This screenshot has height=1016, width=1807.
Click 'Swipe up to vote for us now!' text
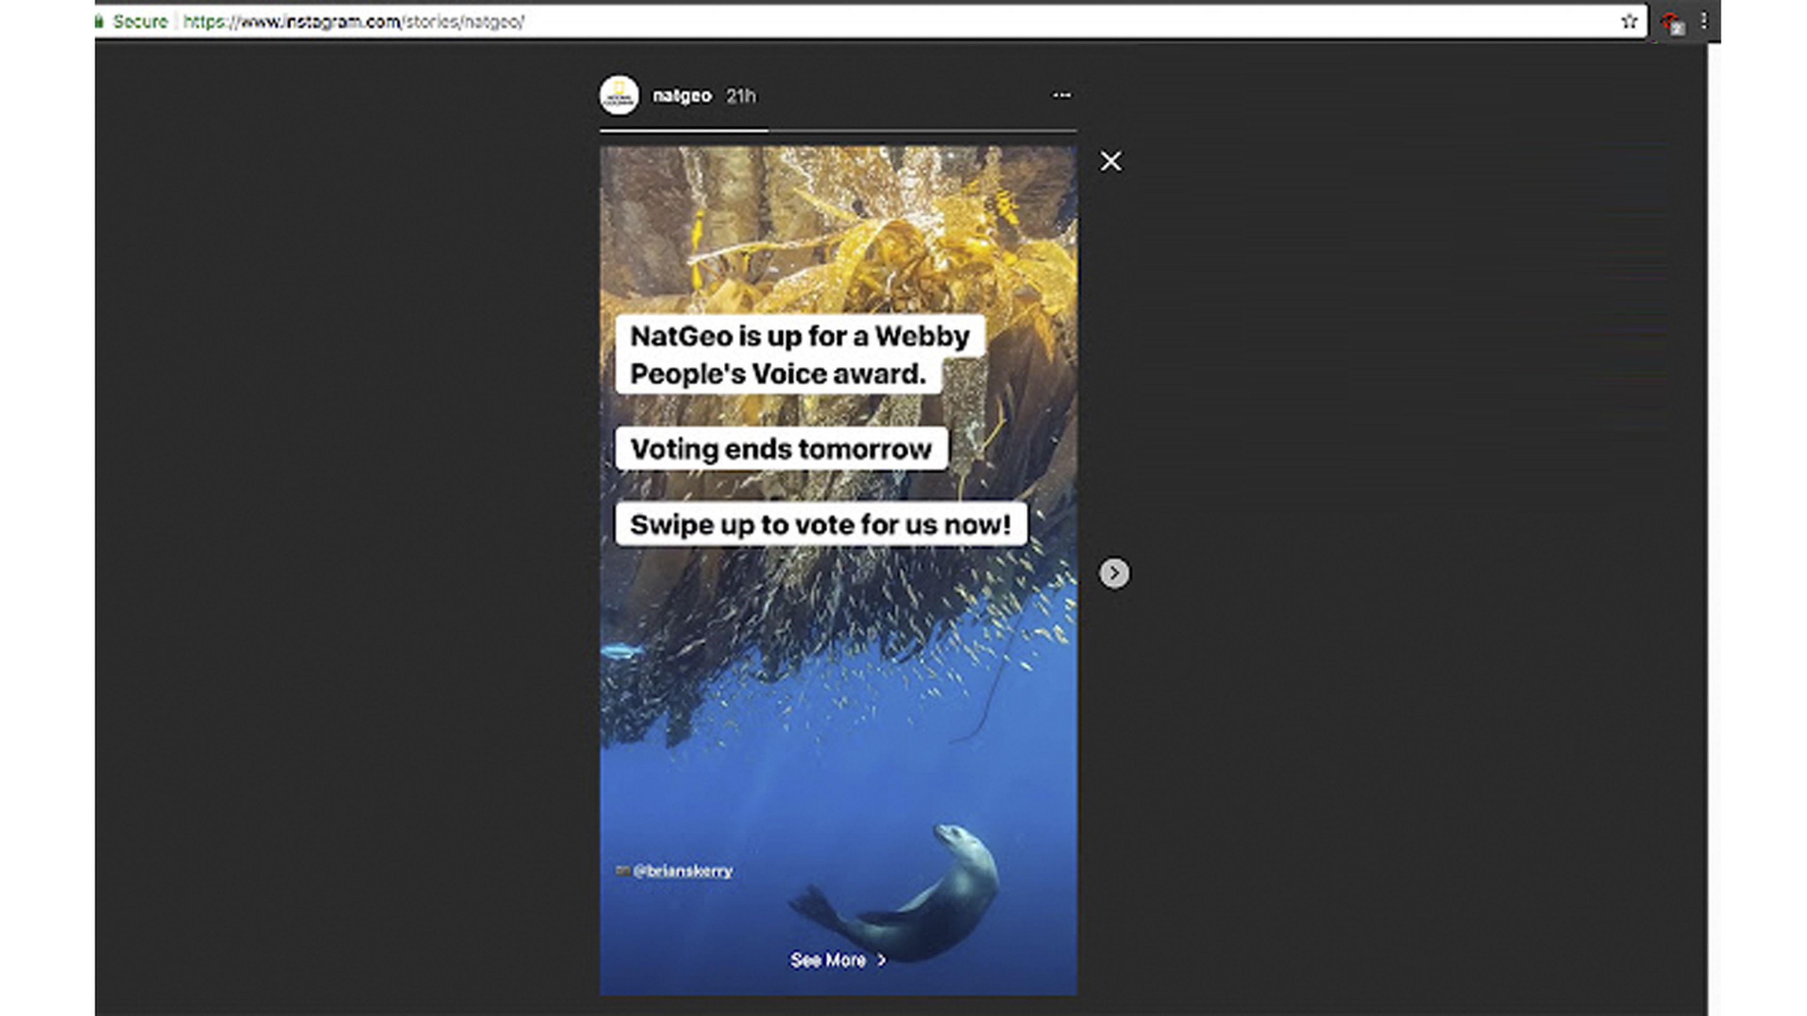pos(820,524)
